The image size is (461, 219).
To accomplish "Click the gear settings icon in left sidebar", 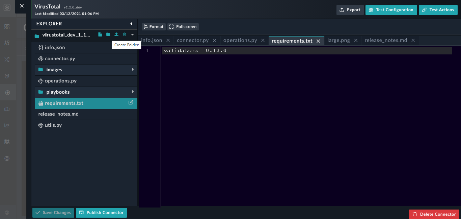I will tap(7, 158).
